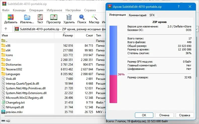Image resolution: width=199 pixels, height=124 pixels.
Task: Switch to the SFX tab
Action: coord(152,15)
